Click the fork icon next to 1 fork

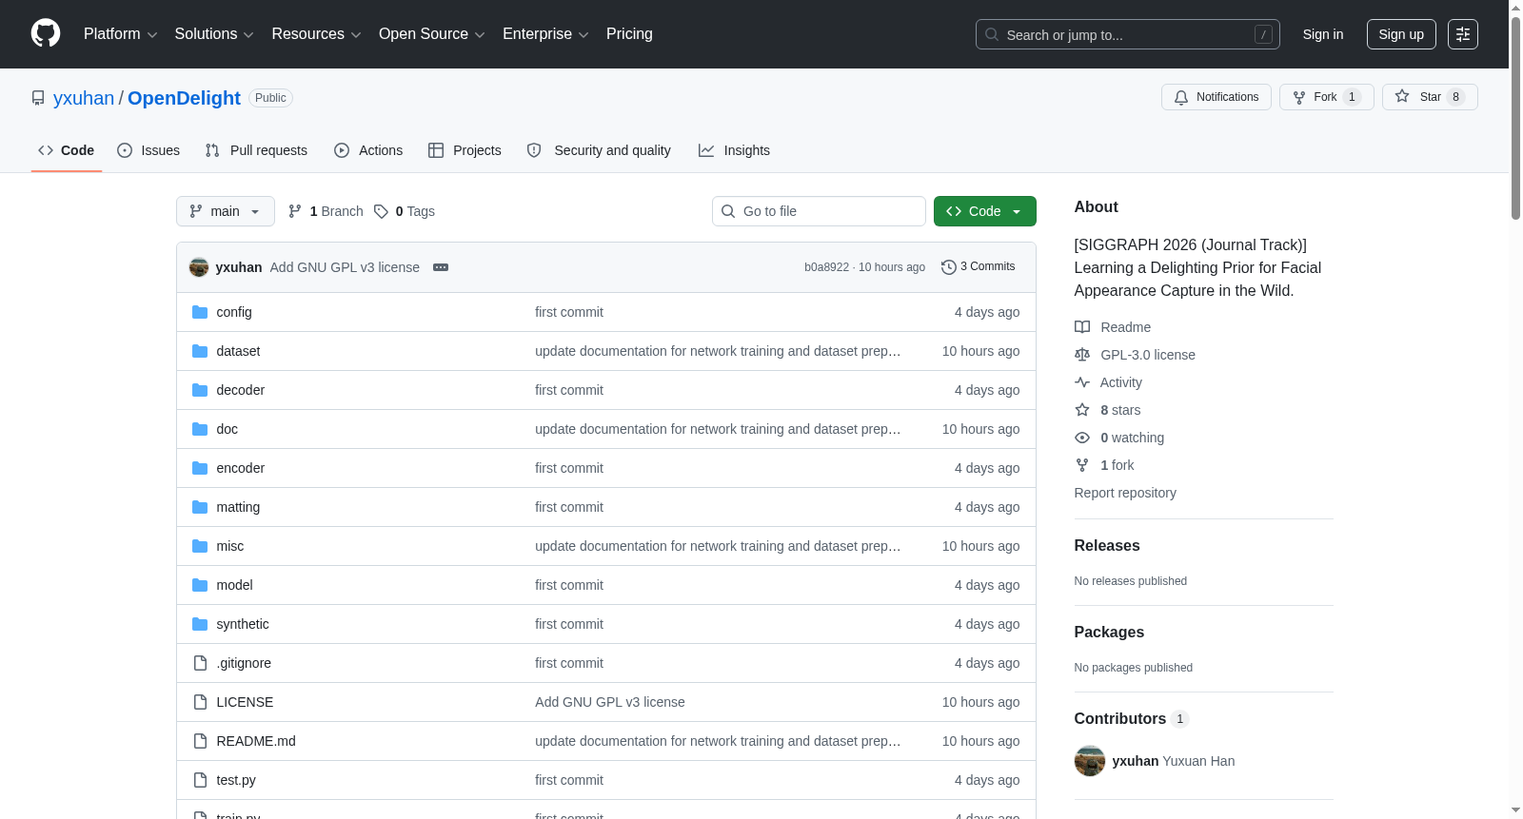[x=1082, y=465]
